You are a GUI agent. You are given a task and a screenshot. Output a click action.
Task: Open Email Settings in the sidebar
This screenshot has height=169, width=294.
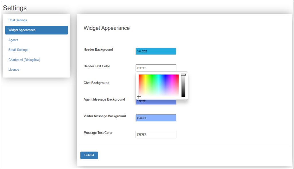point(18,50)
